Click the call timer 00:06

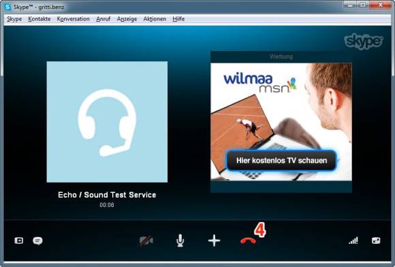click(x=107, y=205)
